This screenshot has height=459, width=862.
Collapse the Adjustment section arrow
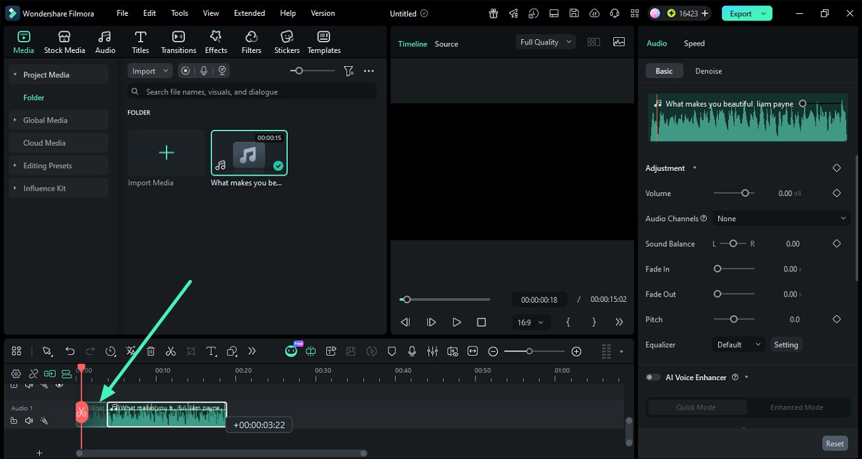coord(694,168)
